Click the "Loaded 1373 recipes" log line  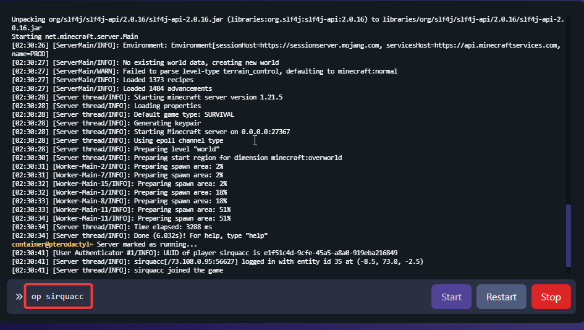click(103, 80)
